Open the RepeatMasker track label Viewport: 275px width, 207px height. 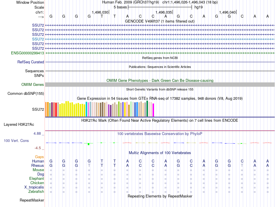tap(32, 200)
